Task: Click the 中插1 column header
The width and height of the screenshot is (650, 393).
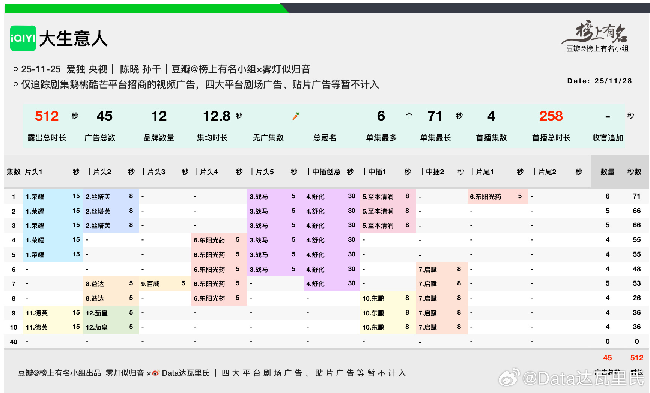Action: tap(377, 172)
